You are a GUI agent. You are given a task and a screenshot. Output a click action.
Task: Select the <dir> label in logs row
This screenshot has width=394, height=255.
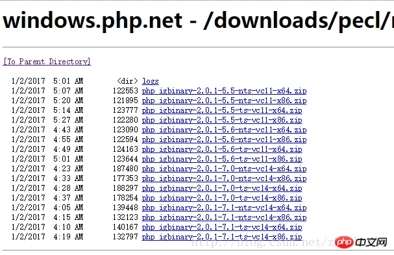pyautogui.click(x=127, y=81)
